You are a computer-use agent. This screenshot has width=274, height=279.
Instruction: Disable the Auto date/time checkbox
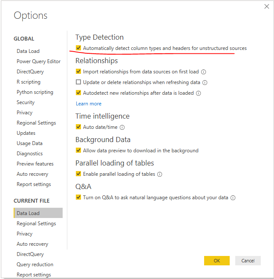[x=78, y=127]
